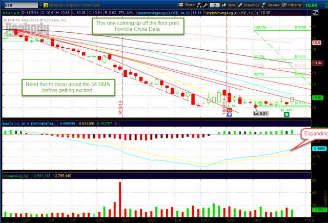The image size is (328, 223).
Task: Click the -0.480499 MACD value
Action: pos(67,124)
